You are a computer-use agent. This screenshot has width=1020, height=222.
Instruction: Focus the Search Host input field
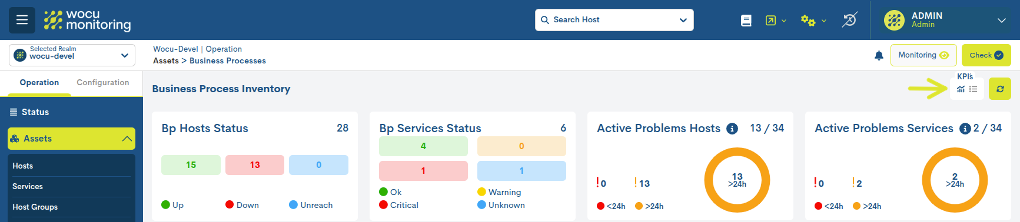614,20
